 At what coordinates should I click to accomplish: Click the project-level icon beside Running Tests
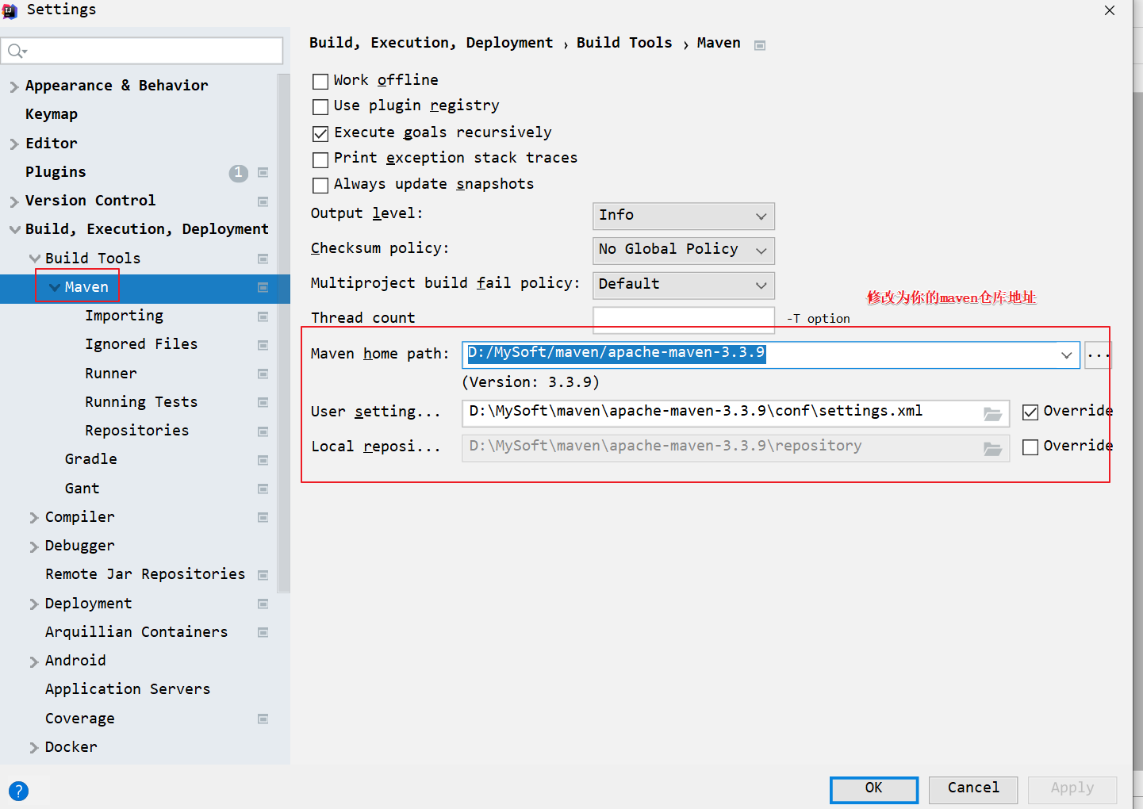tap(263, 402)
